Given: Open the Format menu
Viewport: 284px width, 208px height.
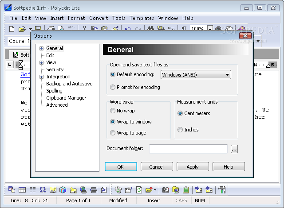Looking at the screenshot, I should 76,18.
